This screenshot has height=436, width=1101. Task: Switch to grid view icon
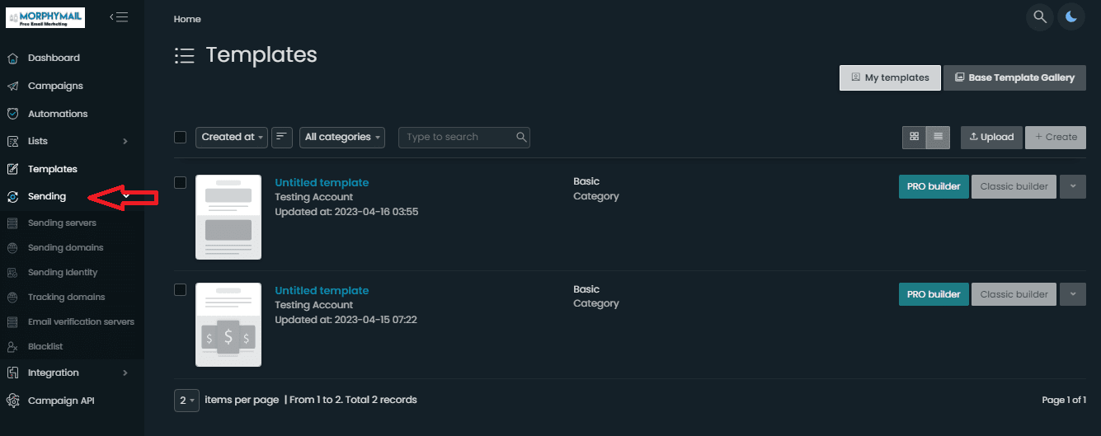tap(914, 137)
